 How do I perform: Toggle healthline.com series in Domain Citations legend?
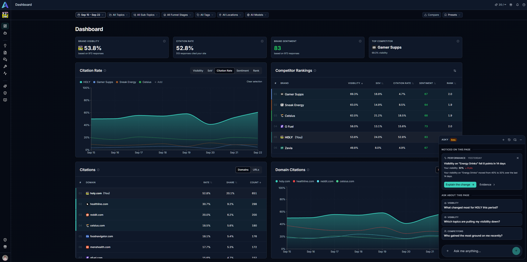pyautogui.click(x=303, y=181)
